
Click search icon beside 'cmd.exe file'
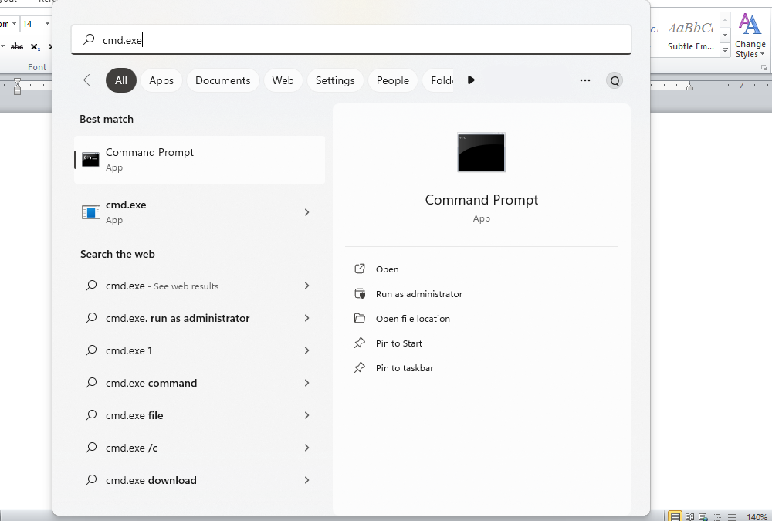[x=91, y=415]
